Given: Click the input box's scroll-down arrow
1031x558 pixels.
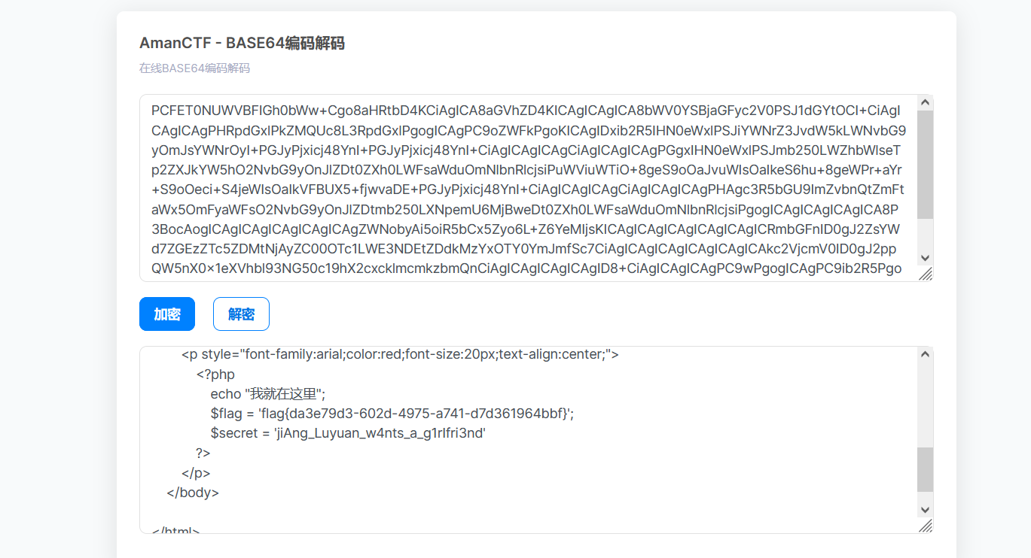Looking at the screenshot, I should 925,258.
